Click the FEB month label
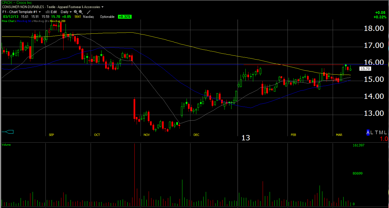This screenshot has width=389, height=208. point(293,135)
